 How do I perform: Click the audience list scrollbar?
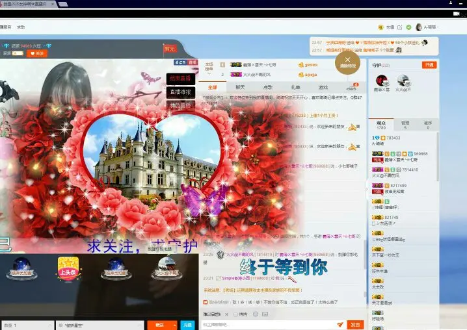click(437, 157)
